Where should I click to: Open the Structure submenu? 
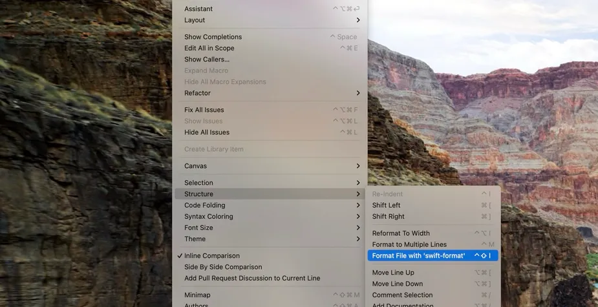[270, 194]
